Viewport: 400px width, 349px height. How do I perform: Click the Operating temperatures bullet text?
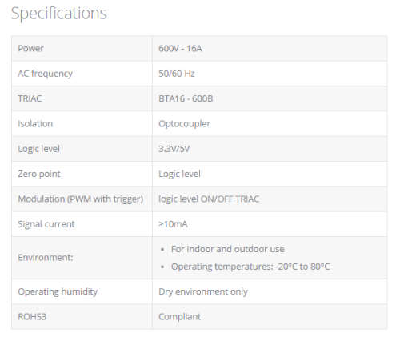[x=250, y=267]
